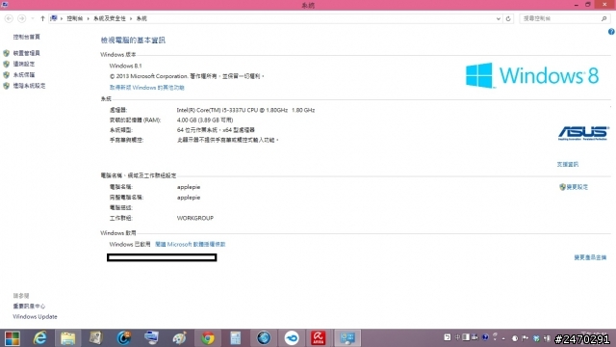Go up one level with the up arrow
The width and height of the screenshot is (616, 347).
tap(42, 18)
